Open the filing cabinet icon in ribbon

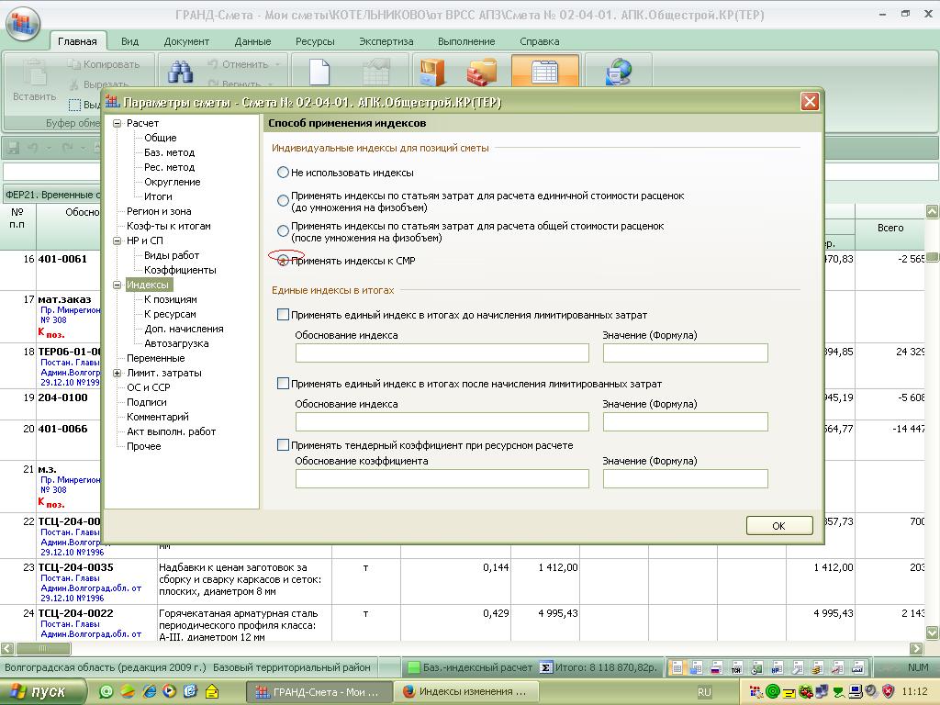[432, 72]
